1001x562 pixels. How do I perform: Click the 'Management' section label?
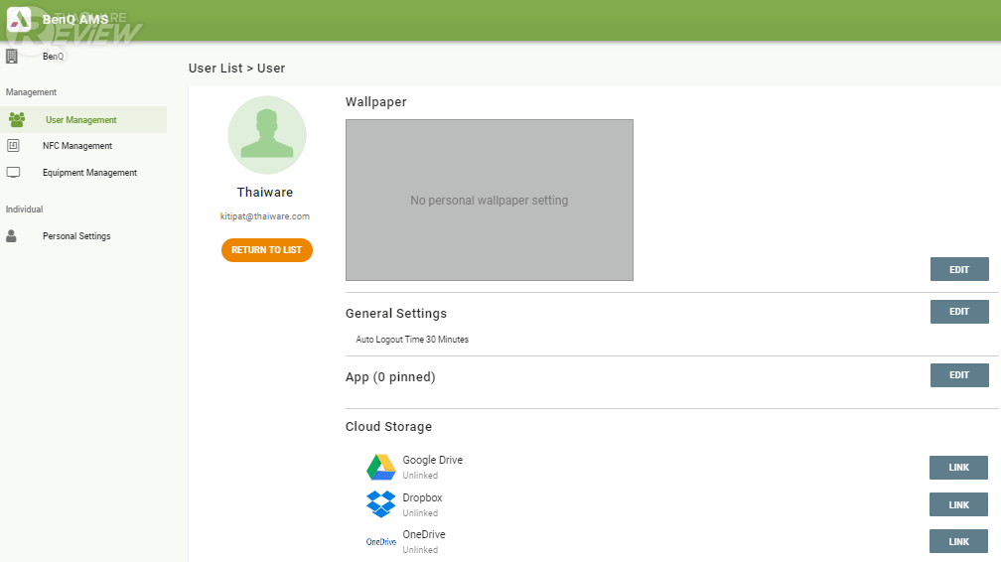[31, 92]
